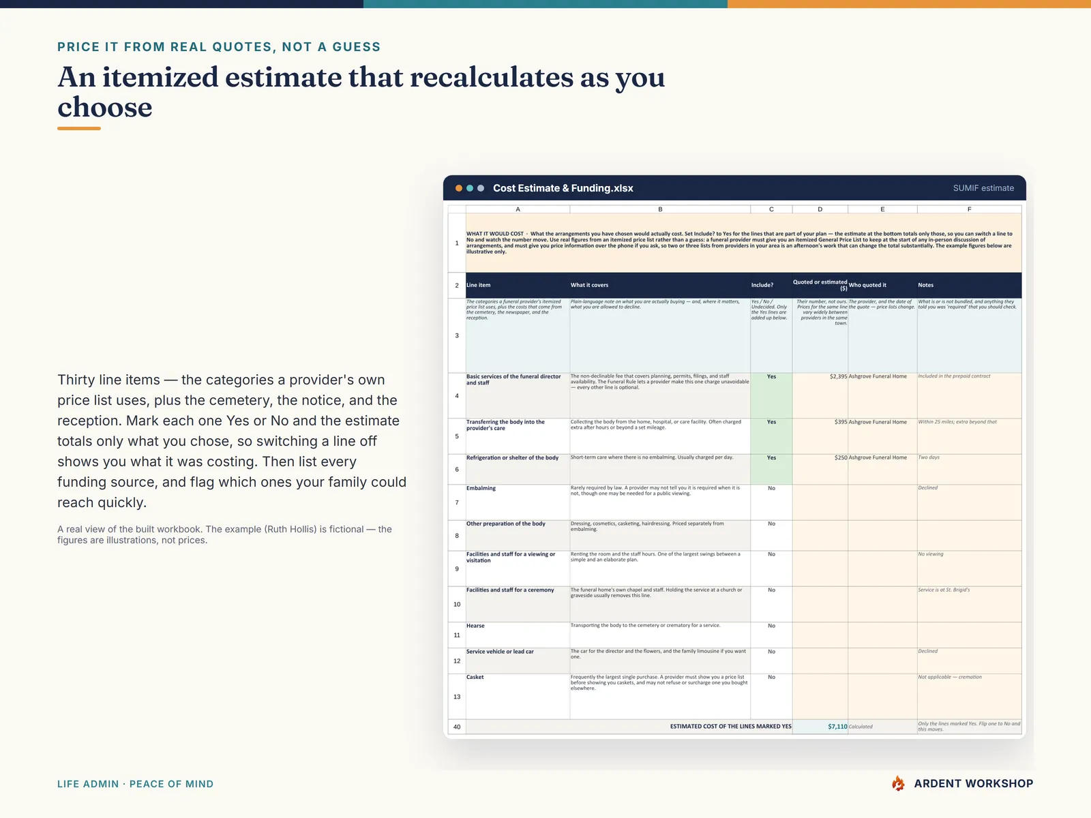
Task: Click the 'What it covers' header cell
Action: click(x=660, y=285)
